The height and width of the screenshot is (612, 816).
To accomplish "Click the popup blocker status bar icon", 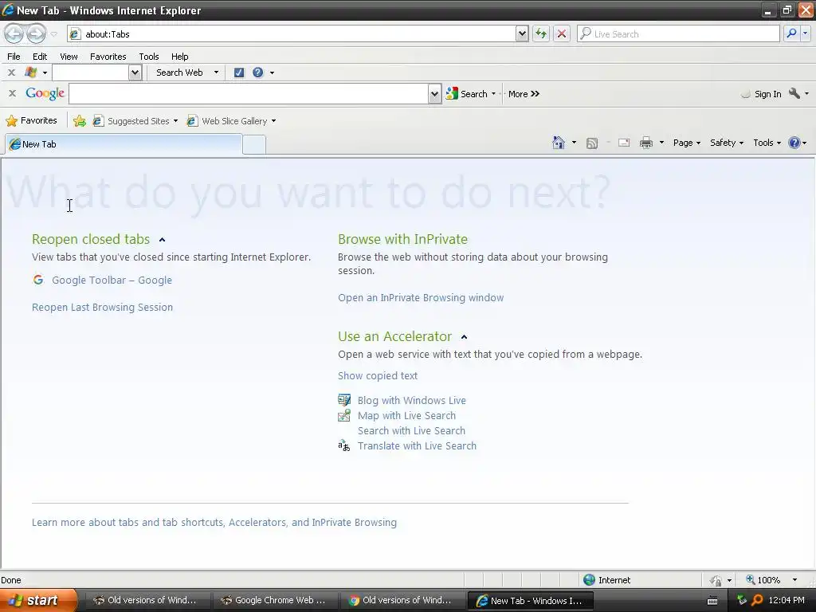I will 716,580.
